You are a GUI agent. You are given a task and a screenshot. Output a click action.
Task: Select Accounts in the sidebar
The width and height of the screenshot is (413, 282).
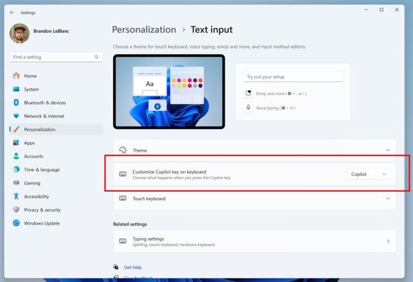[x=33, y=156]
